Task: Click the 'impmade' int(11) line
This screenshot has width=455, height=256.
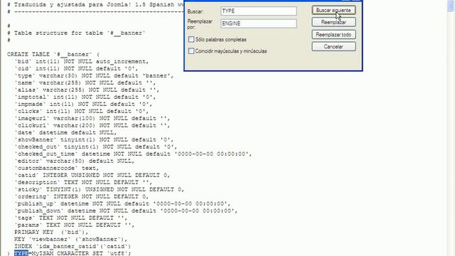Action: coord(83,105)
